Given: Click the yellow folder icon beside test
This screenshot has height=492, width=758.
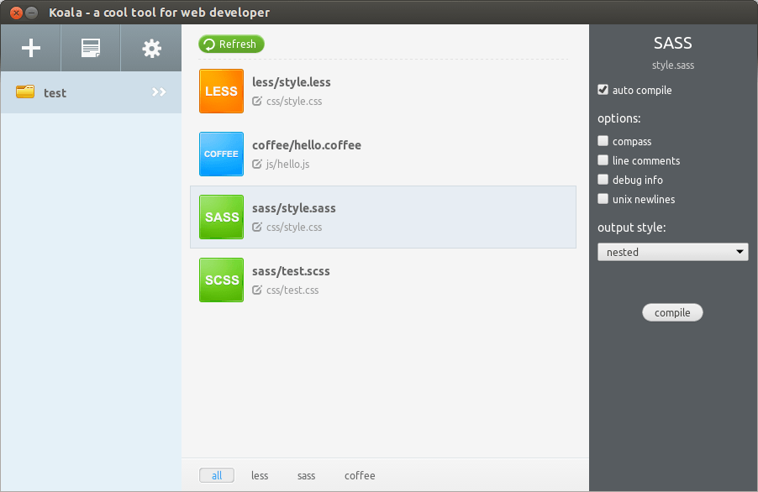Looking at the screenshot, I should (x=25, y=92).
